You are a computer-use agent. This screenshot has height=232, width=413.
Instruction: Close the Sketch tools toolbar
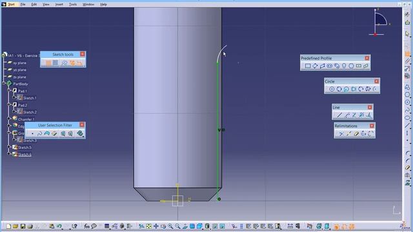tap(83, 54)
